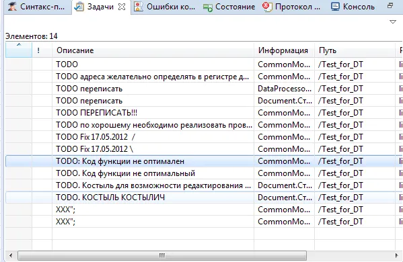Click Информация cell of TODO ПЕРЕПИСАТЬ!!! row
Viewport: 403px width, 262px height.
[x=284, y=113]
